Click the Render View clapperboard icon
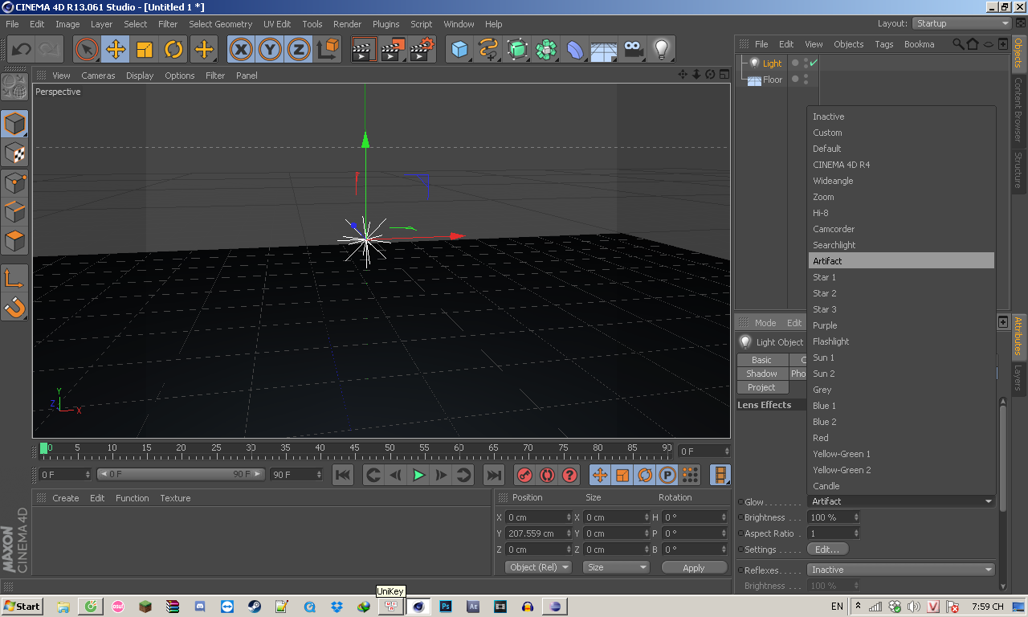 [x=364, y=50]
